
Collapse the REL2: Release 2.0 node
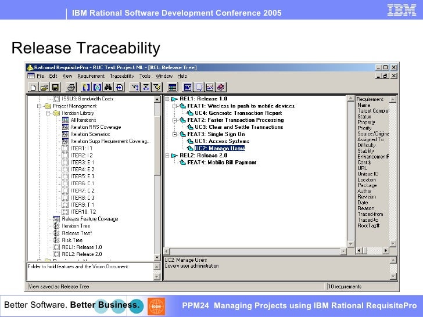click(x=167, y=155)
